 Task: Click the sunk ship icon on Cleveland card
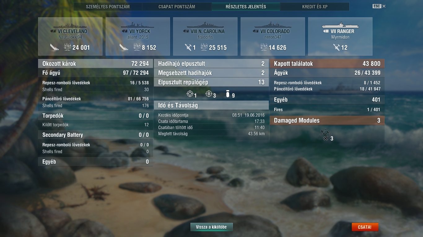click(55, 47)
